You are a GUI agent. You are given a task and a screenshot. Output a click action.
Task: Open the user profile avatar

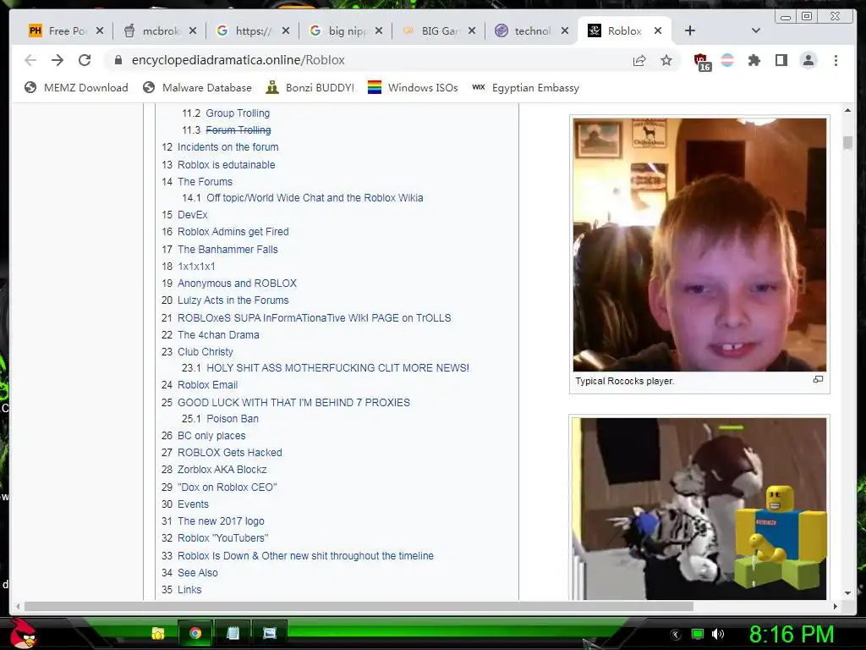click(x=808, y=60)
